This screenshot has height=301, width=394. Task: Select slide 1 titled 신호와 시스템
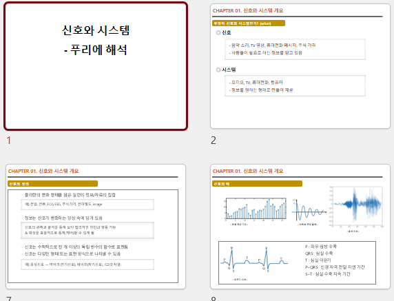click(x=96, y=66)
